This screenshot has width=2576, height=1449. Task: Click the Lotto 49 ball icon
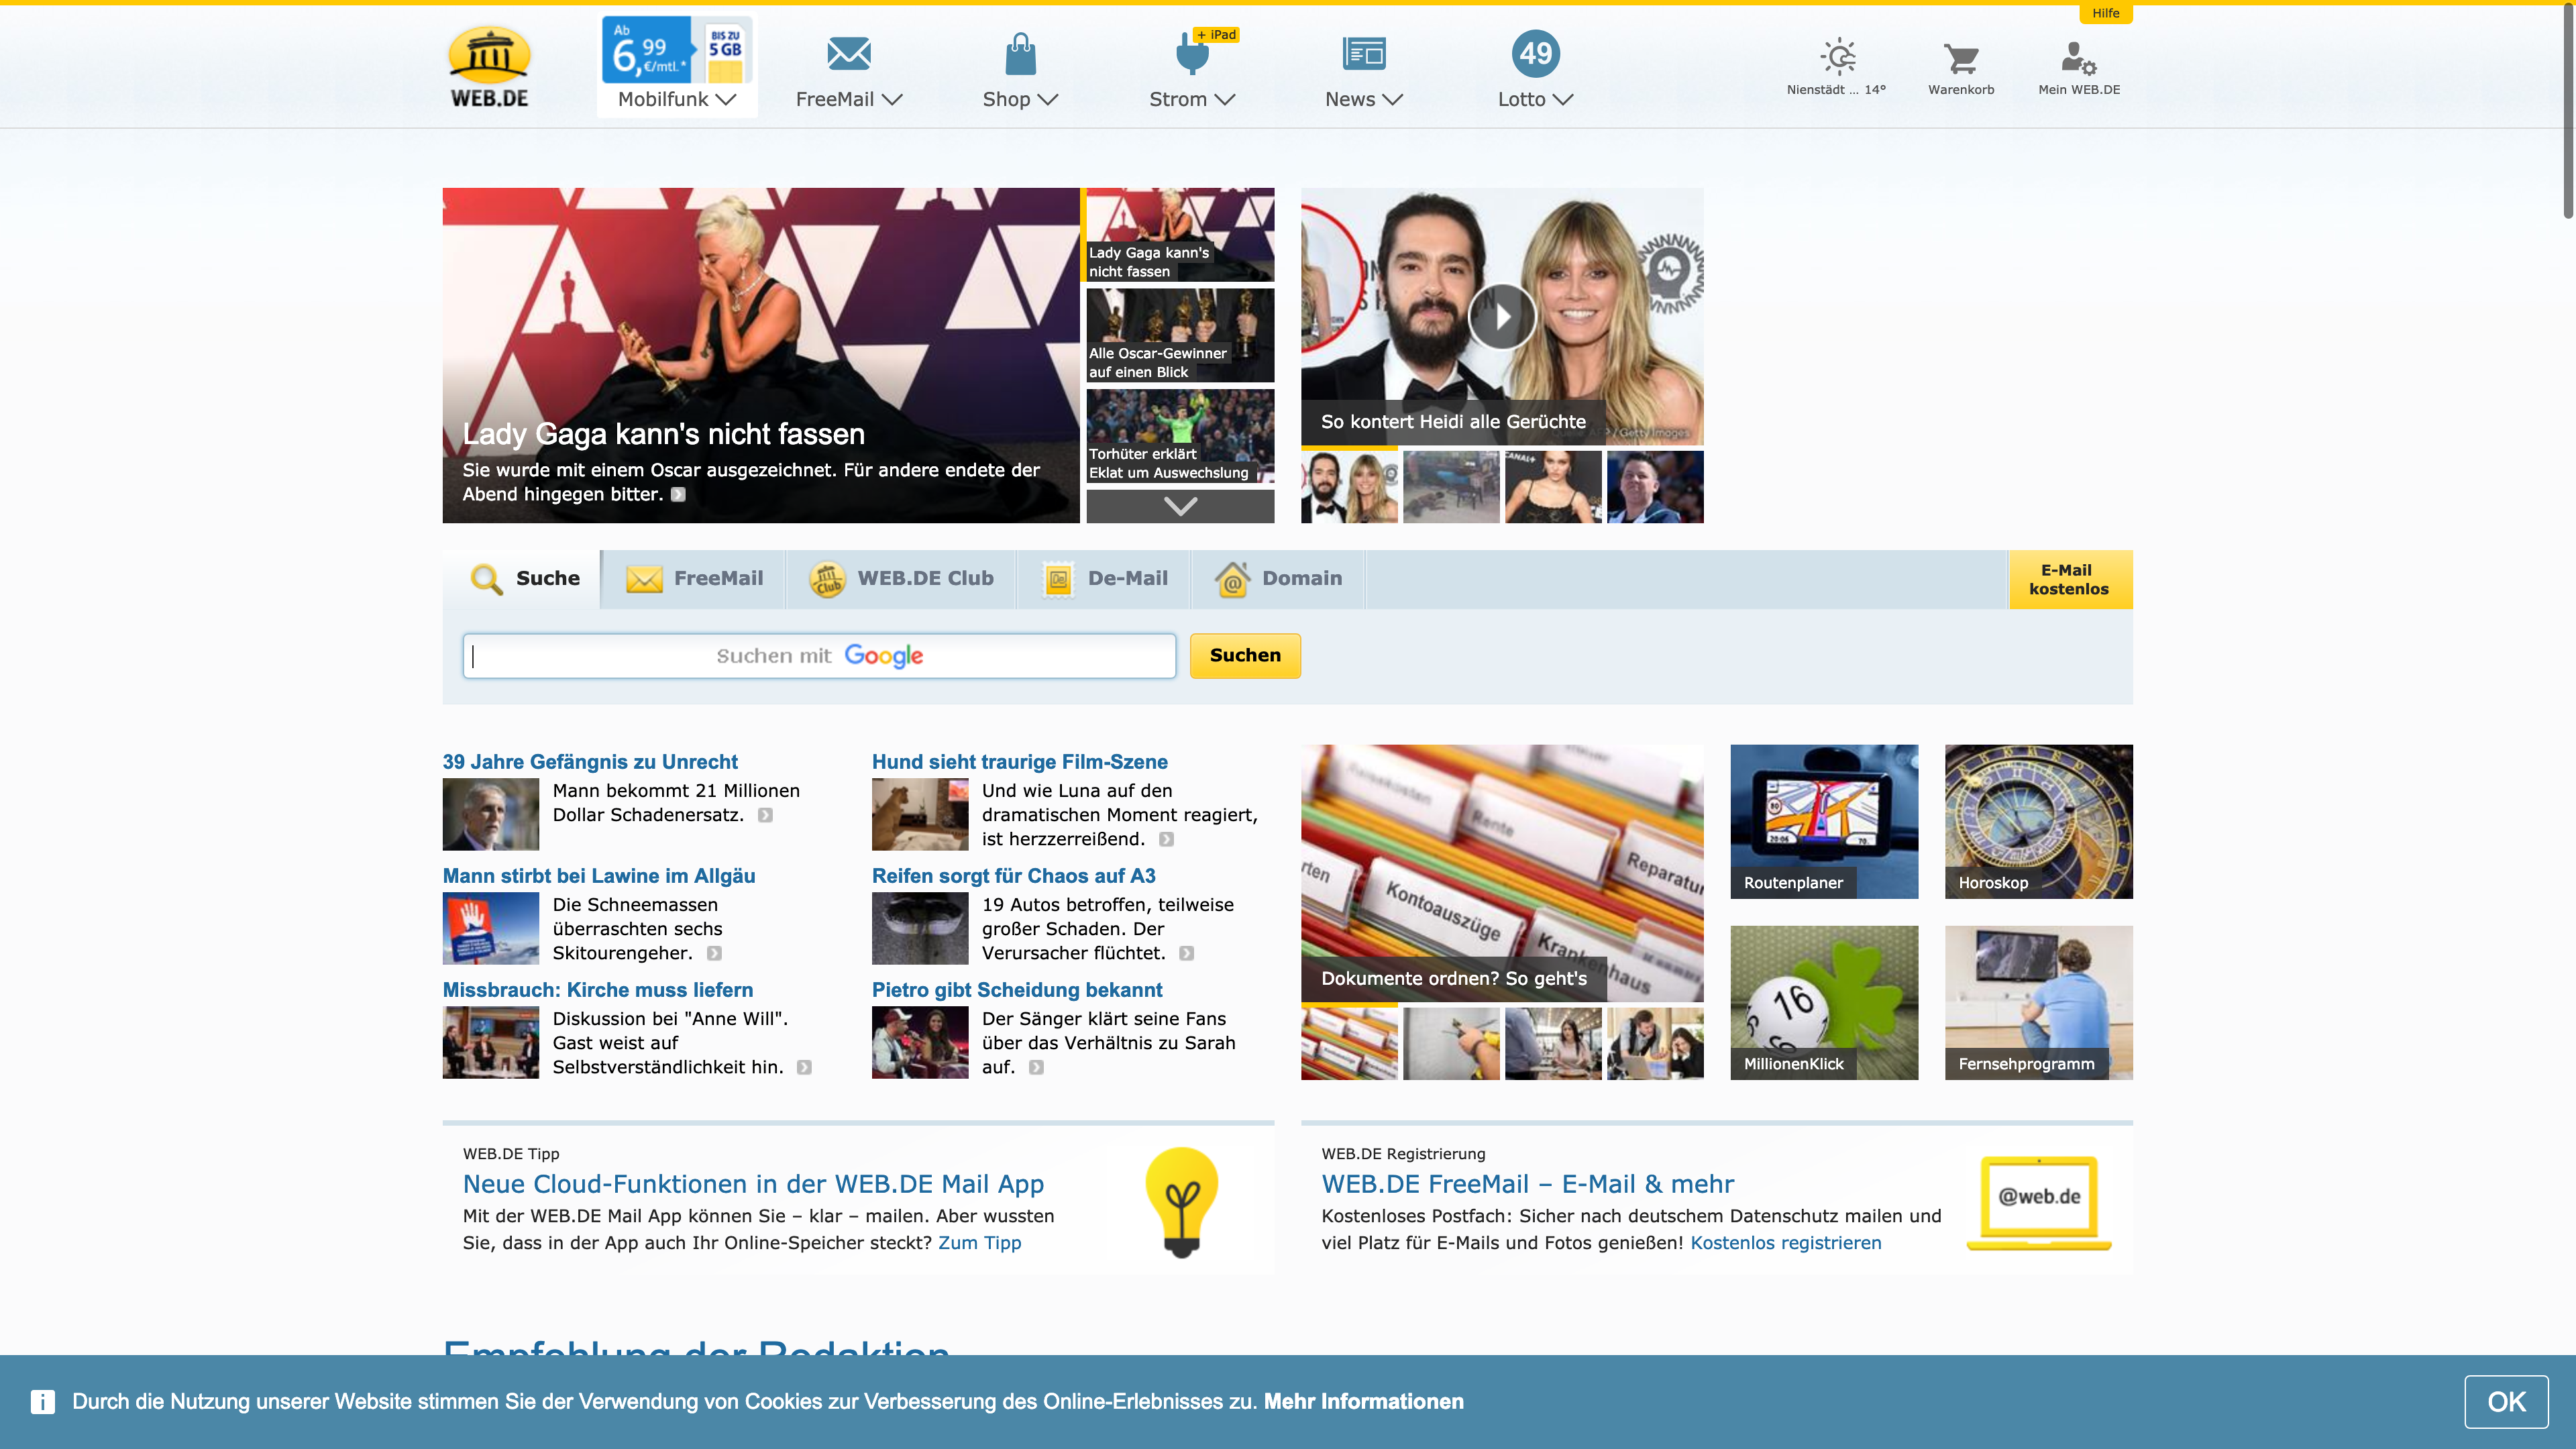point(1535,54)
